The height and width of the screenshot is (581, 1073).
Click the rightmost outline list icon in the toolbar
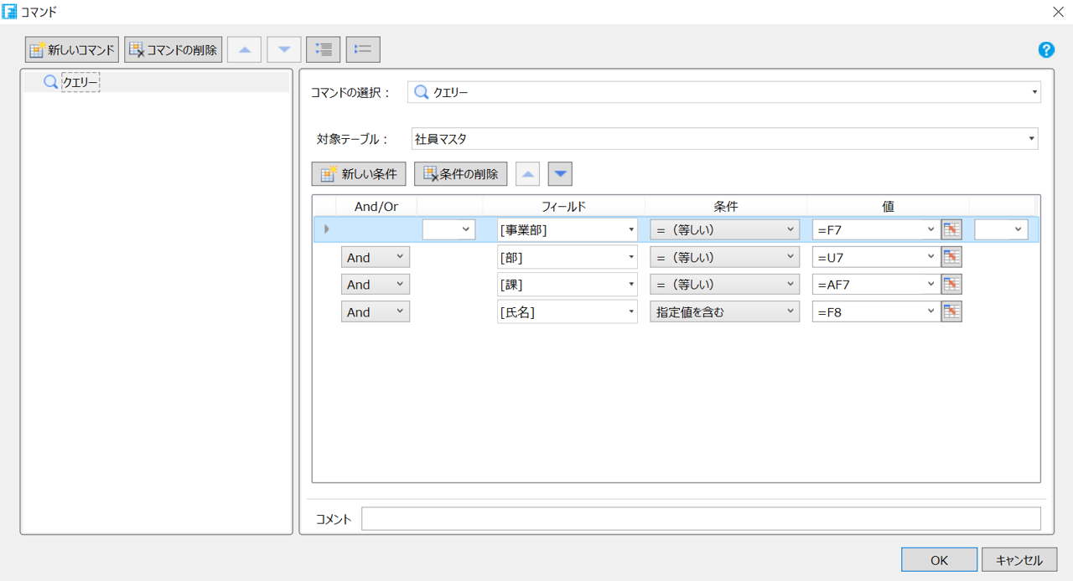pos(362,49)
